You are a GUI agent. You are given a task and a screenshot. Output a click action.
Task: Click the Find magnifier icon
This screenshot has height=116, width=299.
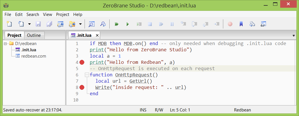[92, 24]
